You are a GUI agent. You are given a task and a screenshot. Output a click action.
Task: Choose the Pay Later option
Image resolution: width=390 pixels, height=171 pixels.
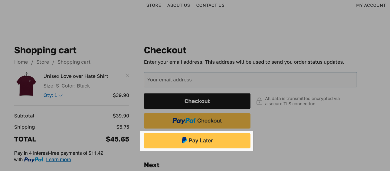coord(197,140)
